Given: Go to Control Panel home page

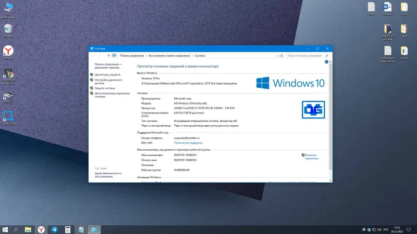Looking at the screenshot, I should pyautogui.click(x=108, y=66).
